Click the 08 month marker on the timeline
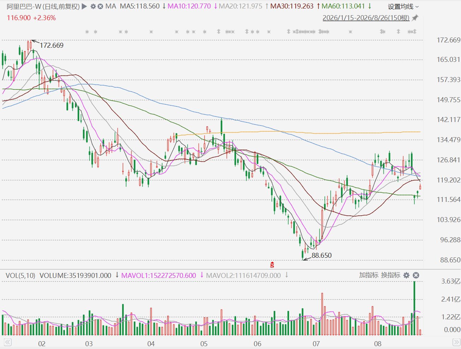Viewport: 461px width, 349px height. (378, 344)
